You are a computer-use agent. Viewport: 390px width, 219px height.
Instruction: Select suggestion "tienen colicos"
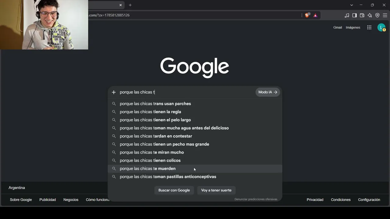click(195, 161)
